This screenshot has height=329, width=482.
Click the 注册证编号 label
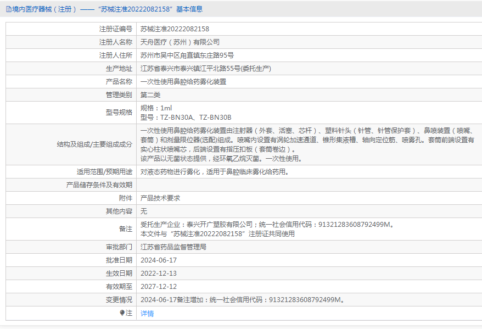pos(116,29)
